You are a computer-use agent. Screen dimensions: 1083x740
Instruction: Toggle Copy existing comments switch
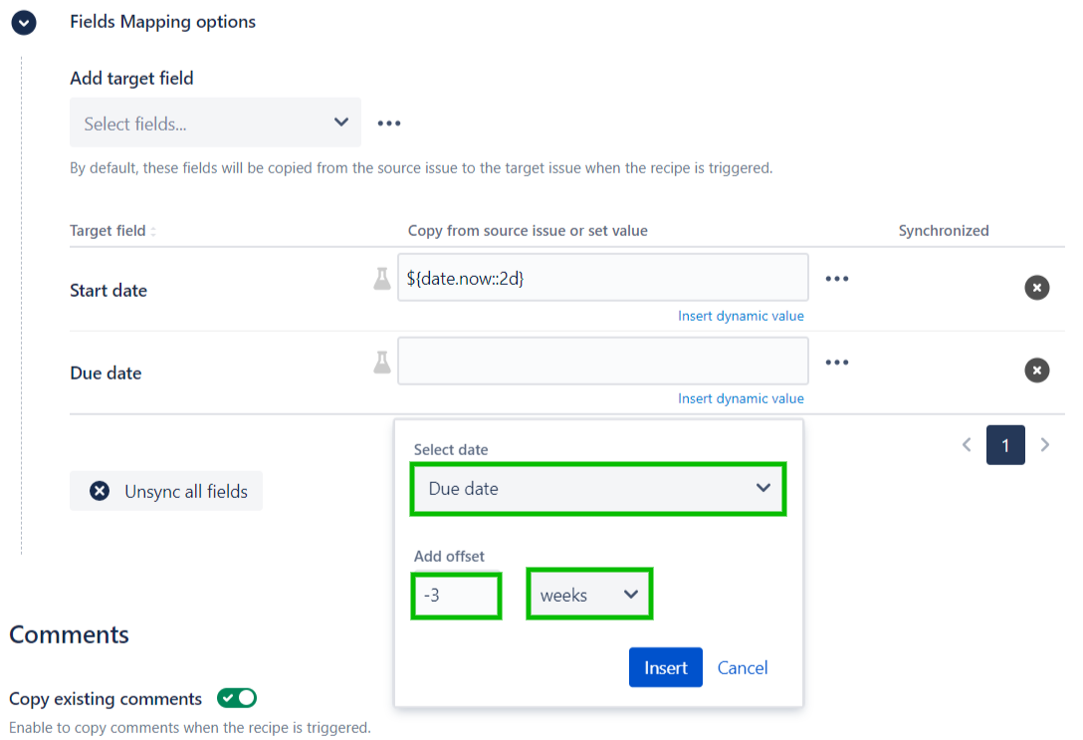click(x=237, y=698)
